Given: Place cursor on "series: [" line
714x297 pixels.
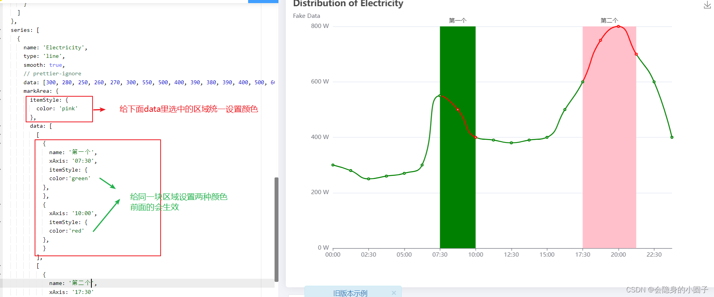Looking at the screenshot, I should (25, 30).
